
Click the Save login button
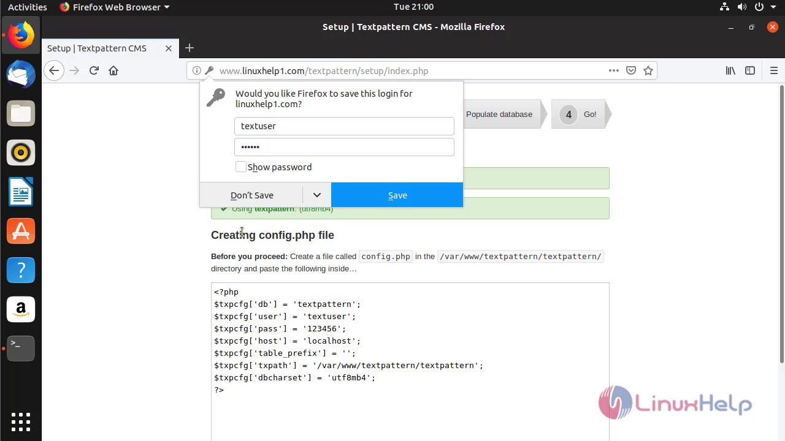397,195
